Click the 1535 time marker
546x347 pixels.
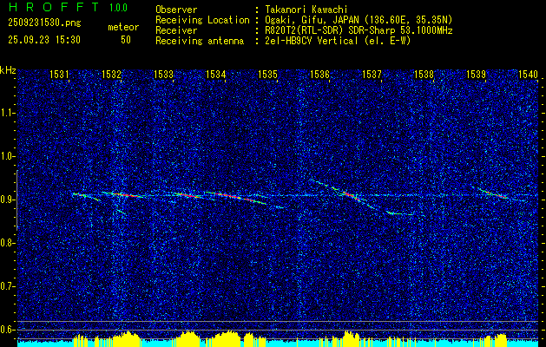point(267,74)
